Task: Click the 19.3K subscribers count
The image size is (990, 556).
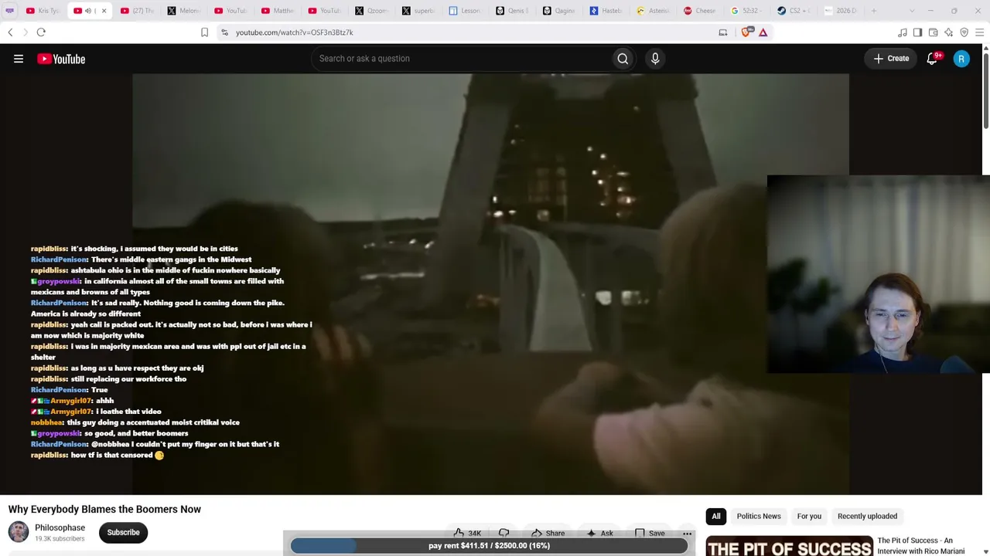Action: point(60,539)
